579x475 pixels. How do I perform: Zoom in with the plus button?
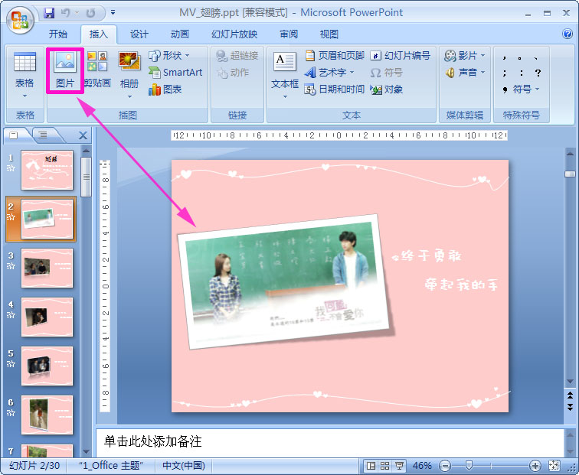pos(535,466)
